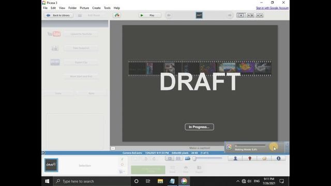Click the taskbar search box
Screen dimensions: 331x186
(92, 181)
